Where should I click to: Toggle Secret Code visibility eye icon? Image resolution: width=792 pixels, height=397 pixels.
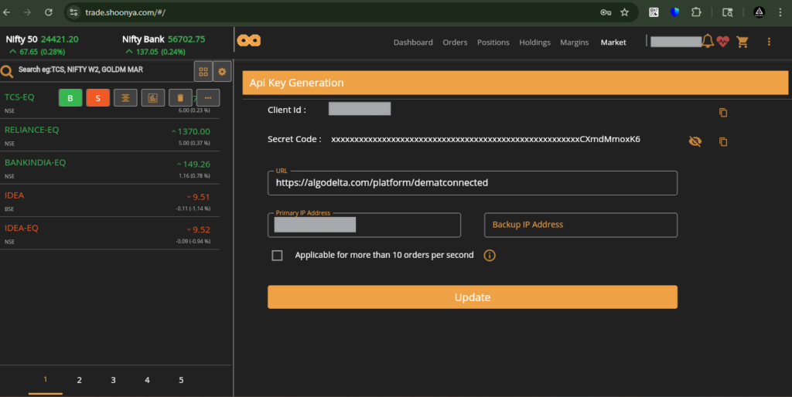[x=695, y=141]
